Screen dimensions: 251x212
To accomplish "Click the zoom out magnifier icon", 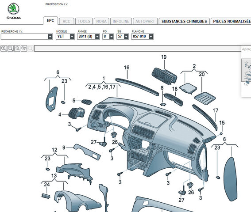I will tap(11, 49).
